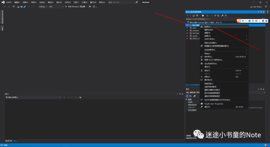Choose 设为启动项目(A) in the context menu
Viewport: 270px width, 147px height.
tap(224, 63)
